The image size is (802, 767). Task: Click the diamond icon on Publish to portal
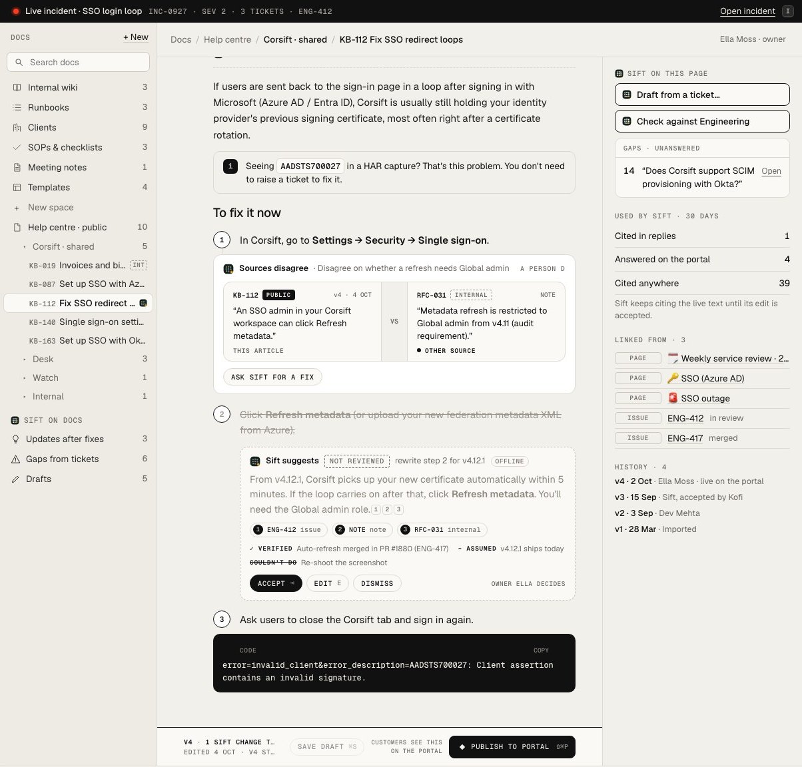tap(462, 747)
